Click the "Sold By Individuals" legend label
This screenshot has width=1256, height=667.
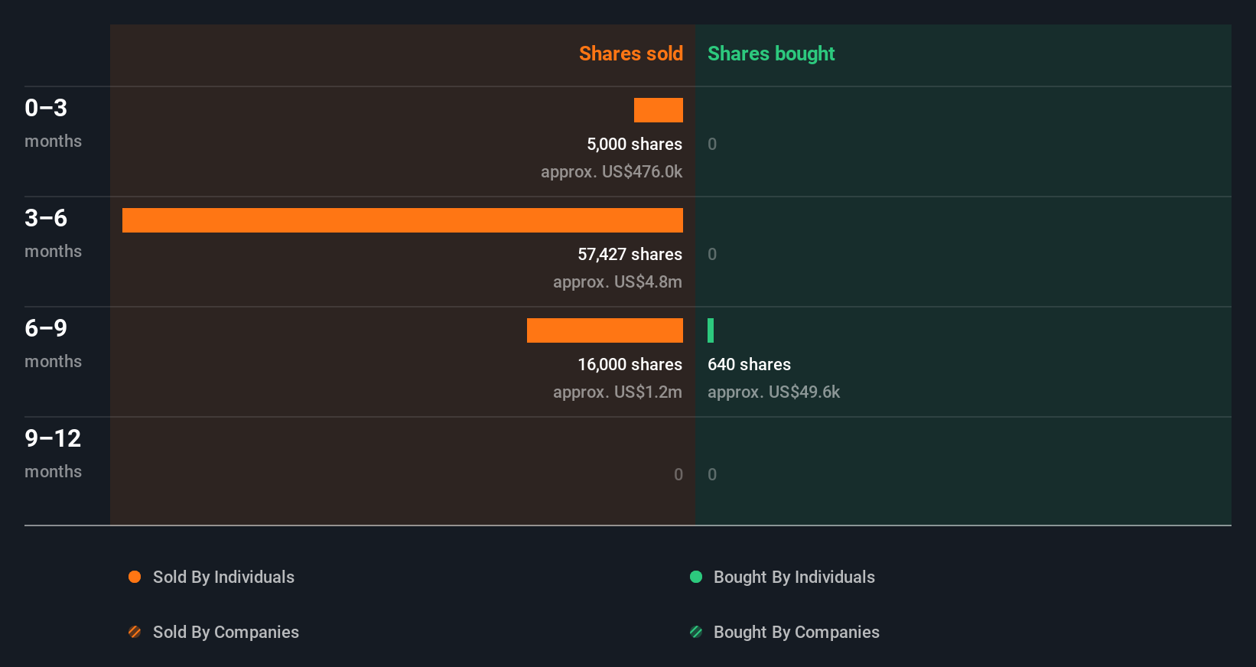tap(223, 577)
